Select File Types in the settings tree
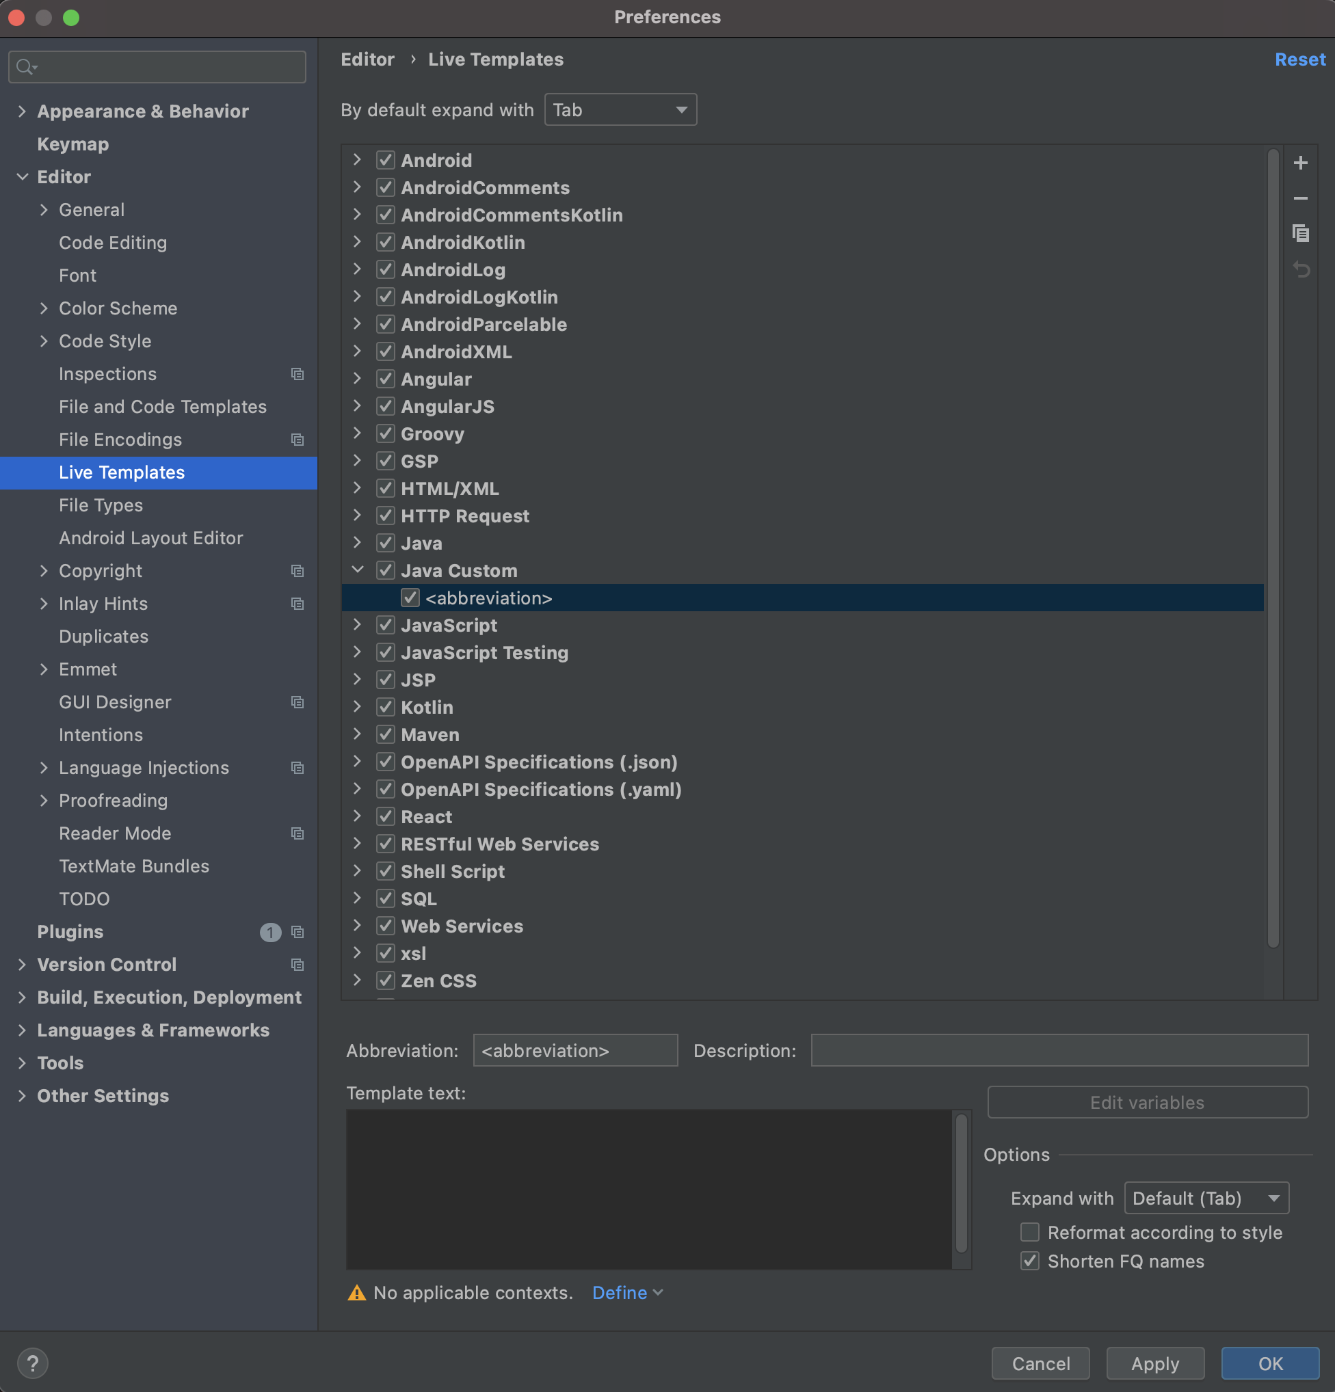 [x=101, y=505]
